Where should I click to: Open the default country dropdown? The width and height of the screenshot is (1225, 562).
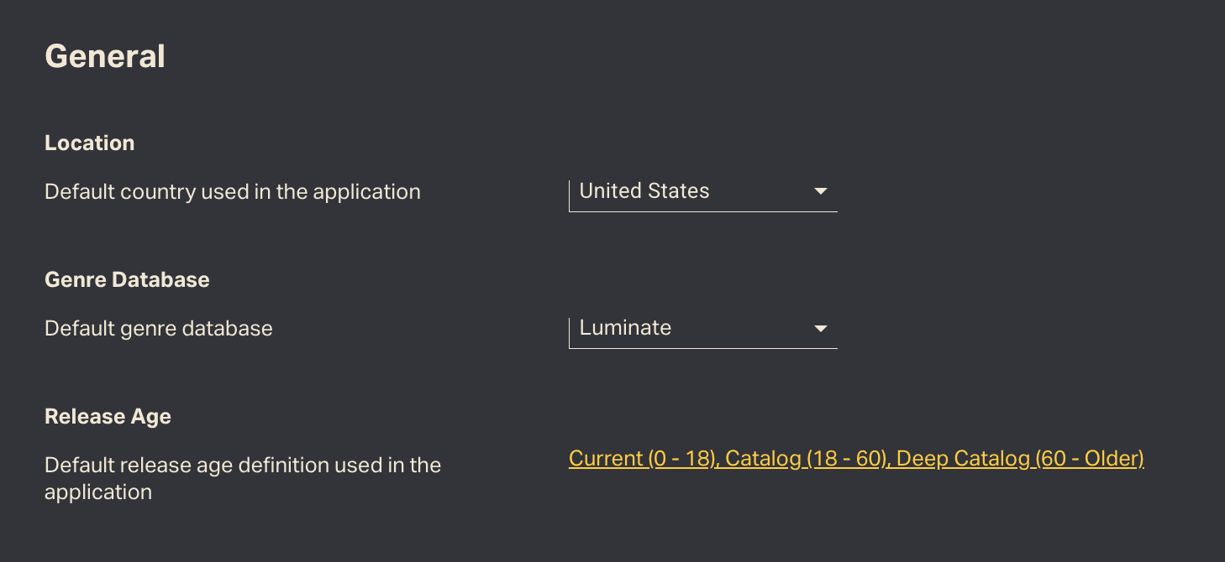click(702, 192)
